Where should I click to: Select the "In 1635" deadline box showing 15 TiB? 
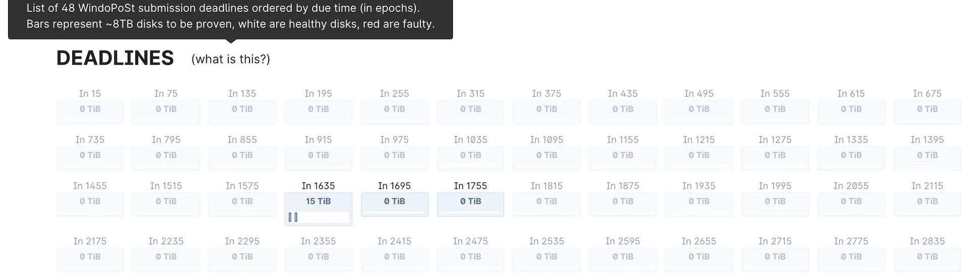pos(318,202)
